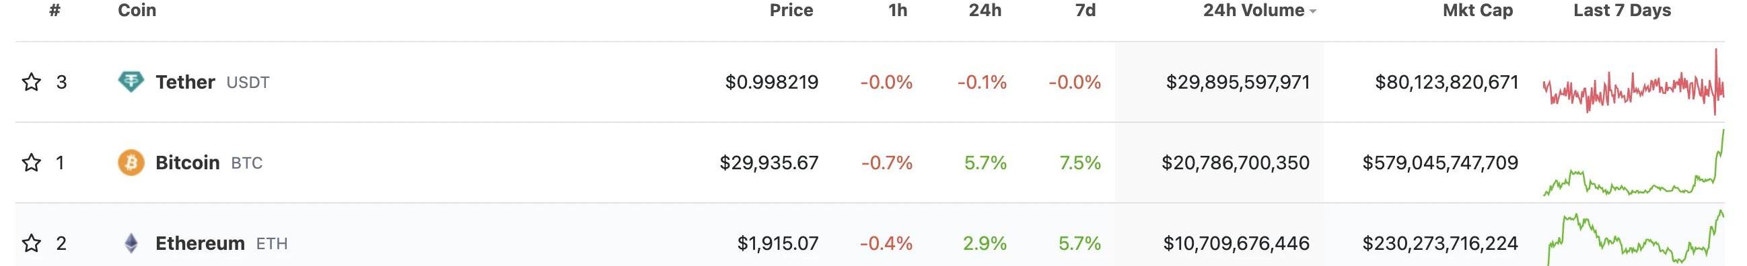Sort by the 24h change column
This screenshot has width=1747, height=266.
pos(985,10)
